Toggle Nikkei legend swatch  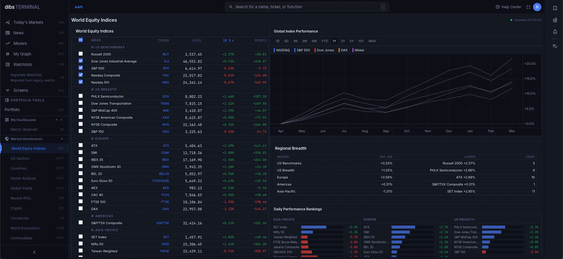(353, 50)
